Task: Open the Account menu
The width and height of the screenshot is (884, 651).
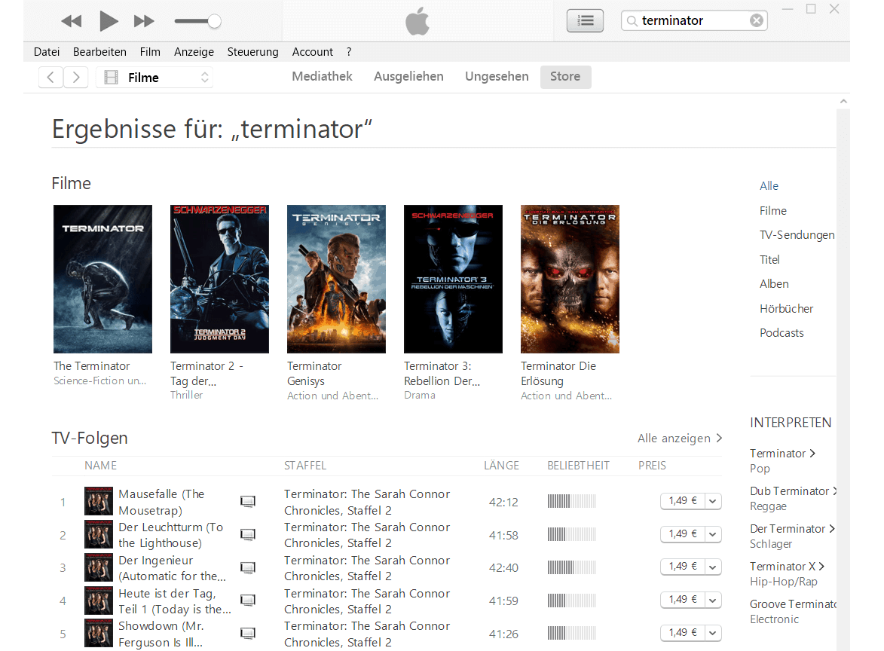Action: [x=312, y=52]
